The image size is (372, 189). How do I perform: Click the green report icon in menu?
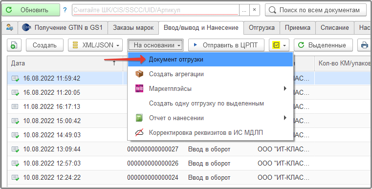[x=139, y=118]
